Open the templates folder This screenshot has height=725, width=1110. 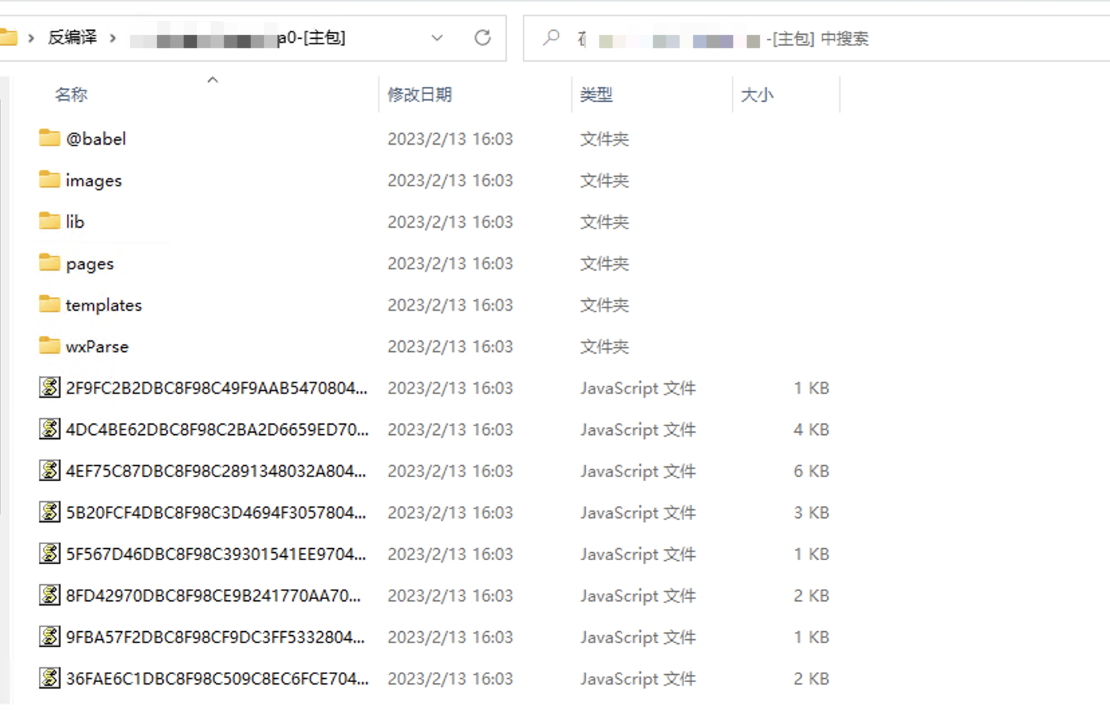[x=104, y=305]
